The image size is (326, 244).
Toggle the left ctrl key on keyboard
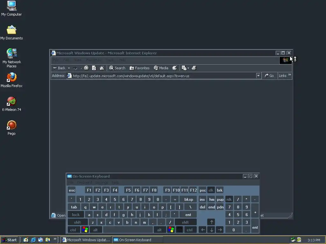click(74, 230)
